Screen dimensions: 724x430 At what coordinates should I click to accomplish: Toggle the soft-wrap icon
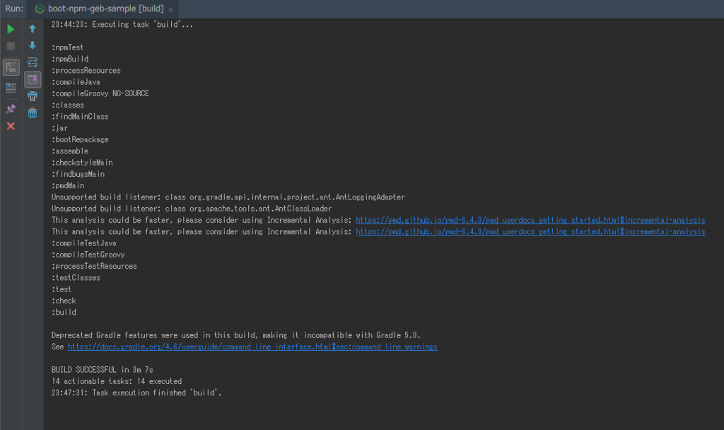[x=33, y=62]
